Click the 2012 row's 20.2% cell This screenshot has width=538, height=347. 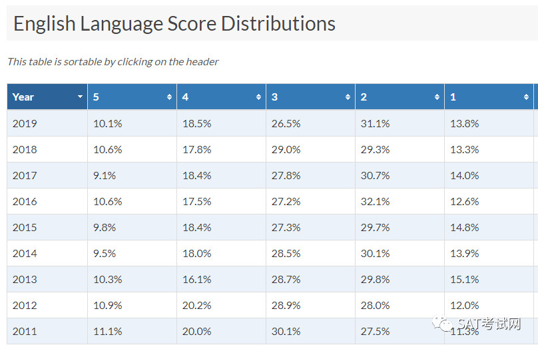(221, 305)
